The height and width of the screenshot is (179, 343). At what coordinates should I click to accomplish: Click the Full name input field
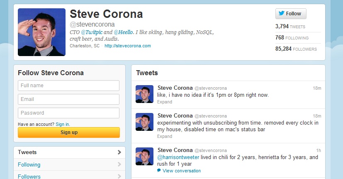69,86
